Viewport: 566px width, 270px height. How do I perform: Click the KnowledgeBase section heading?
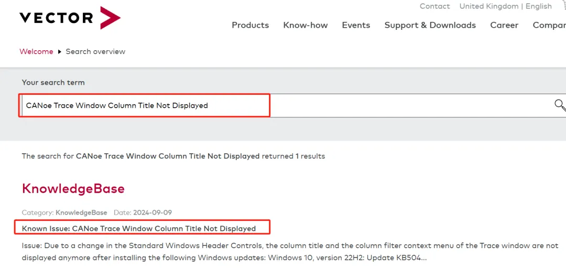click(x=73, y=188)
